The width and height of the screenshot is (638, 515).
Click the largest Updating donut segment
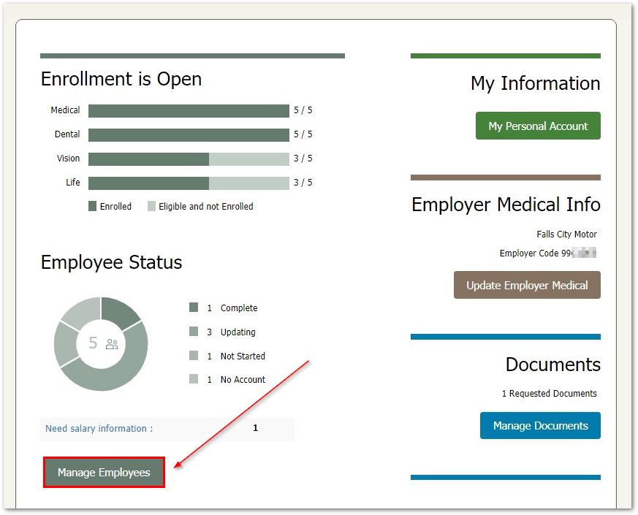(x=110, y=380)
